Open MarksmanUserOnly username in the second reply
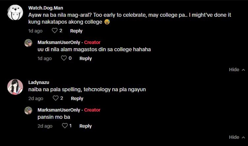Viewport: 248px width, 146px height. click(x=59, y=110)
